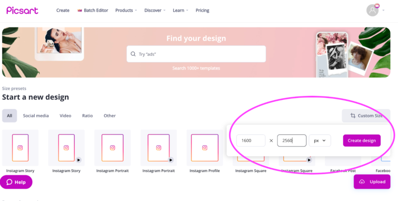Select the Ratio filter tab
This screenshot has height=201, width=398.
(x=87, y=116)
